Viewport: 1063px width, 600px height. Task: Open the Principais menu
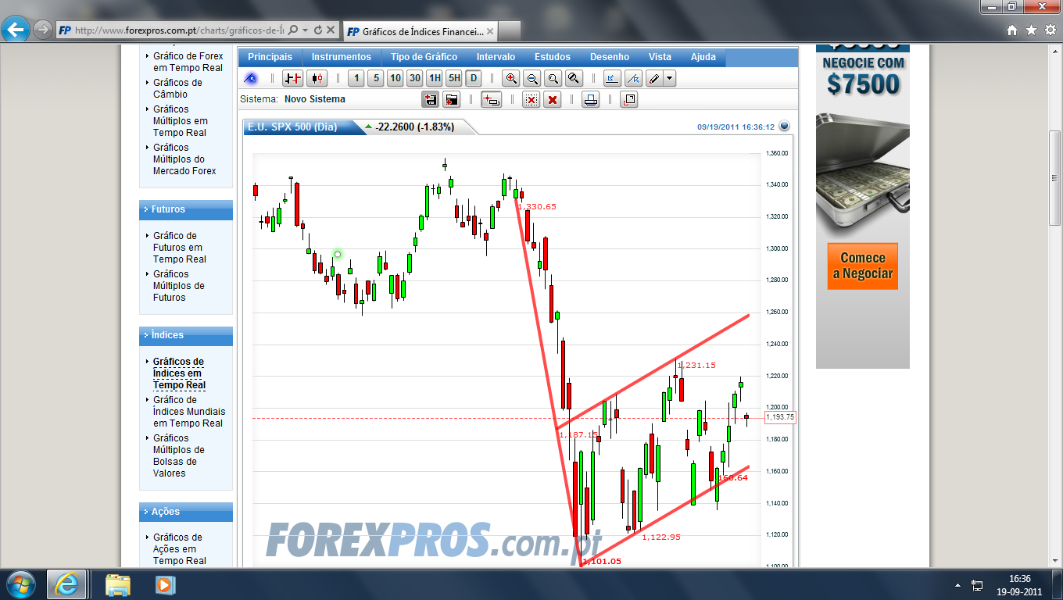click(270, 57)
